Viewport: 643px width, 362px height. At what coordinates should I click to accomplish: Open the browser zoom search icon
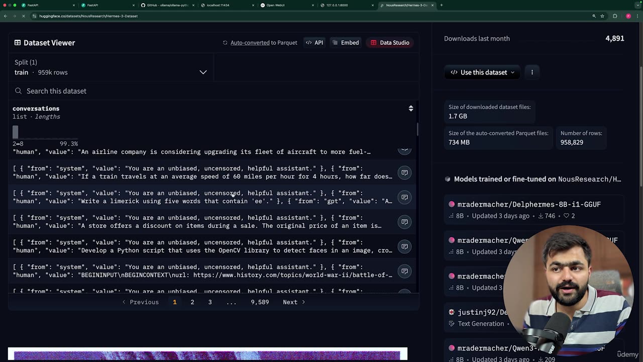[594, 16]
